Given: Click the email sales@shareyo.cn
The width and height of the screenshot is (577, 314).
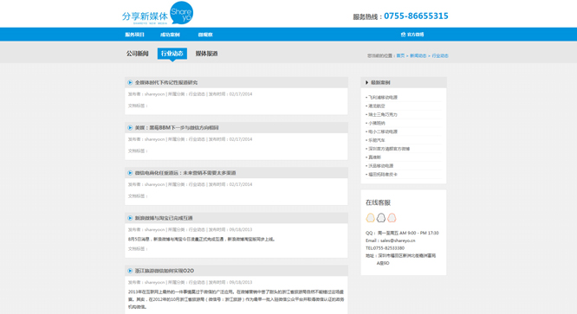Looking at the screenshot, I should coord(398,240).
